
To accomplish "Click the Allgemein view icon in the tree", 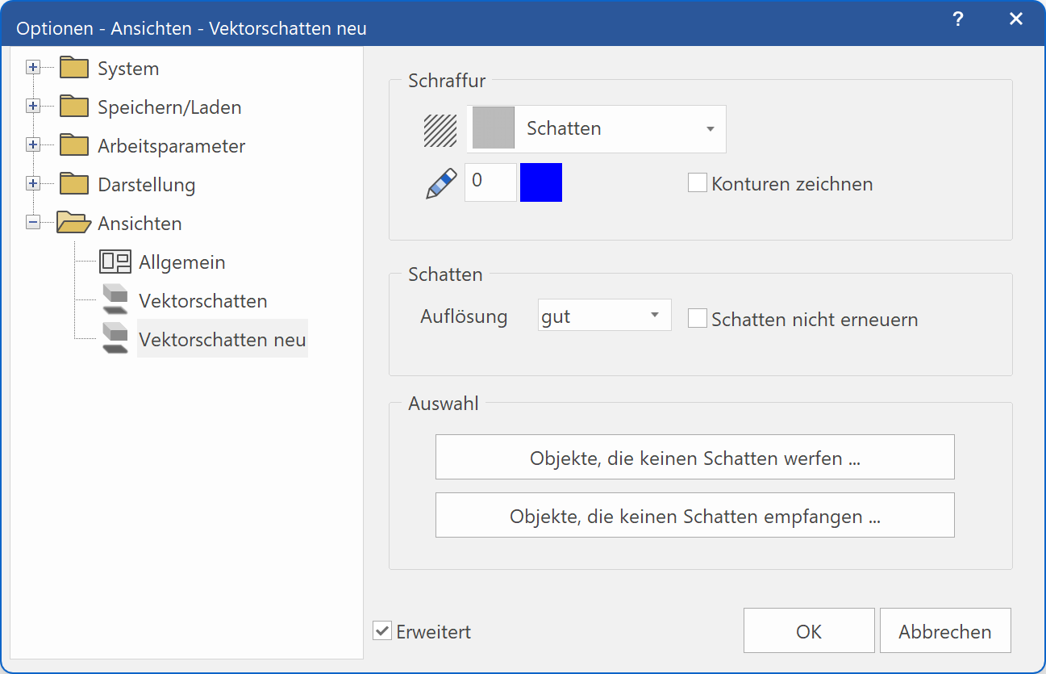I will [115, 262].
